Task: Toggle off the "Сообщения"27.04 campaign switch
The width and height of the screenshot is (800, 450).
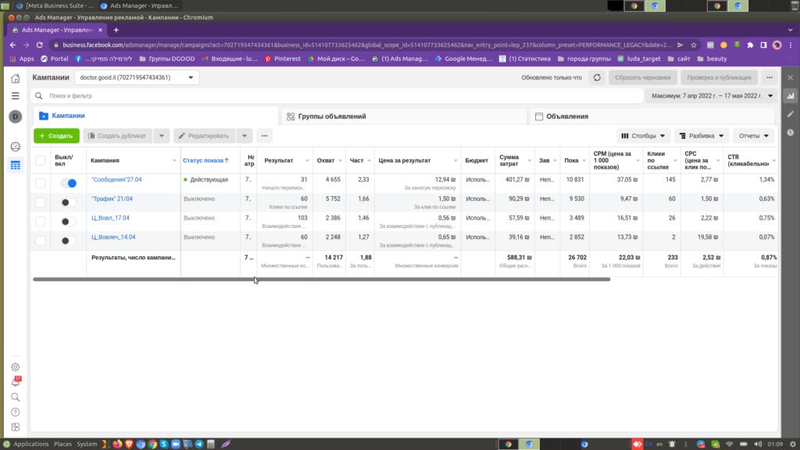Action: pyautogui.click(x=69, y=183)
